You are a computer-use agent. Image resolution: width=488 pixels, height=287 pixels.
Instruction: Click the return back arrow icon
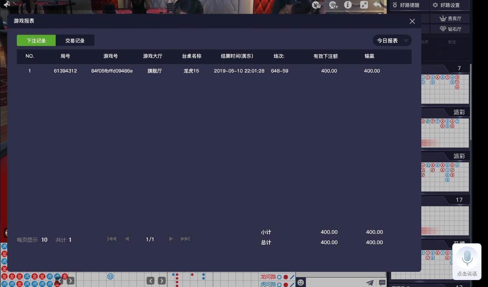click(x=377, y=5)
